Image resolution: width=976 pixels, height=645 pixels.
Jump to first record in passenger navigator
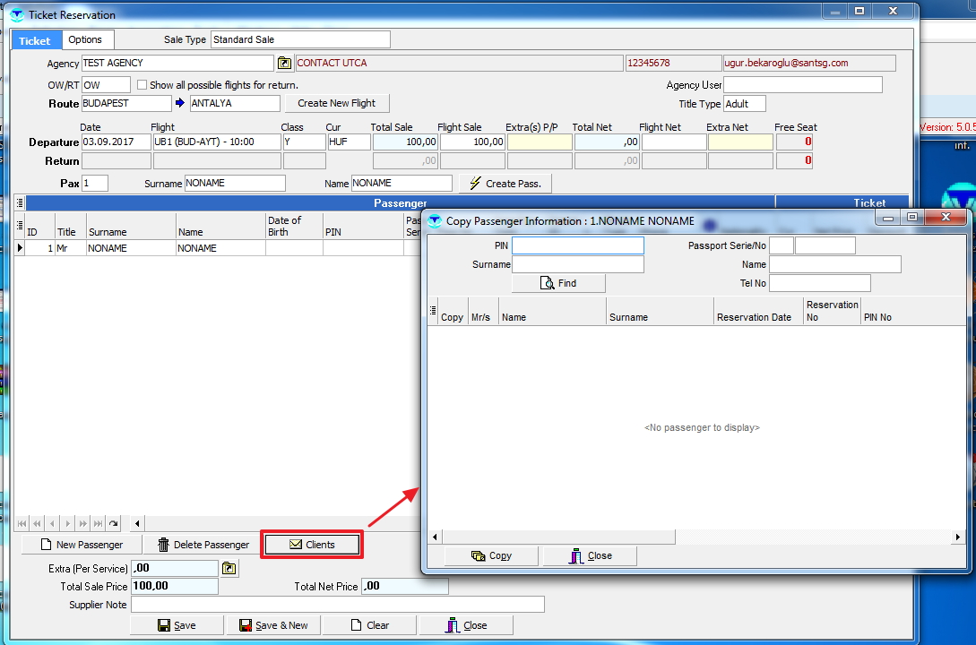coord(22,523)
